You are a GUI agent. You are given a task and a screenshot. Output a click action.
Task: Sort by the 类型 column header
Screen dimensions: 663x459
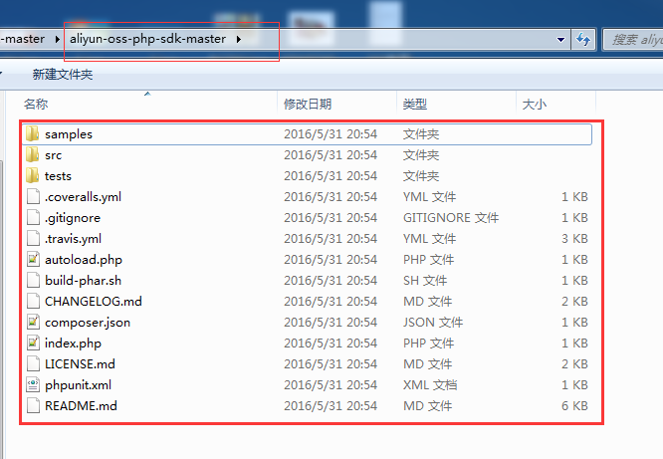coord(415,105)
